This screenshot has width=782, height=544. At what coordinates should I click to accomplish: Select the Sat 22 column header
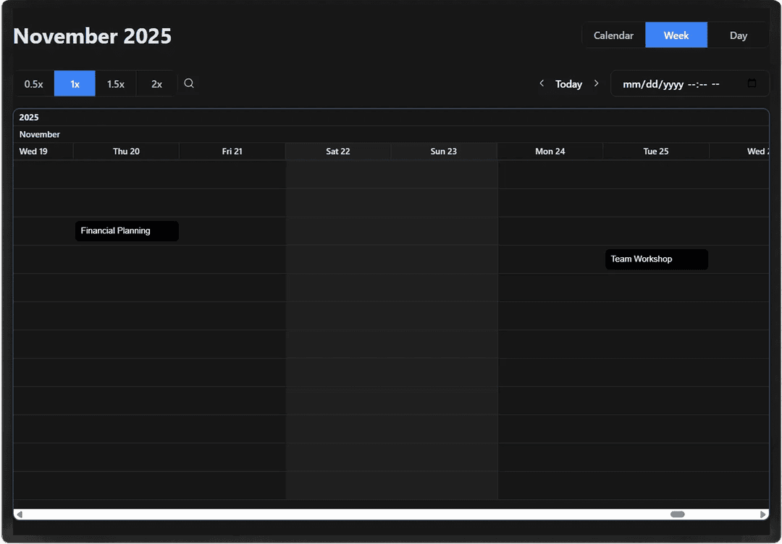click(x=337, y=151)
